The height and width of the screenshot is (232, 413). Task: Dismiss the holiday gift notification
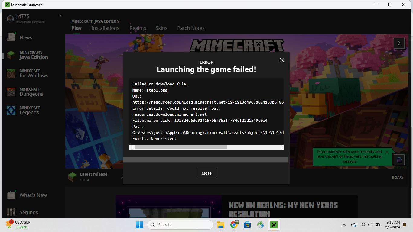point(387,152)
